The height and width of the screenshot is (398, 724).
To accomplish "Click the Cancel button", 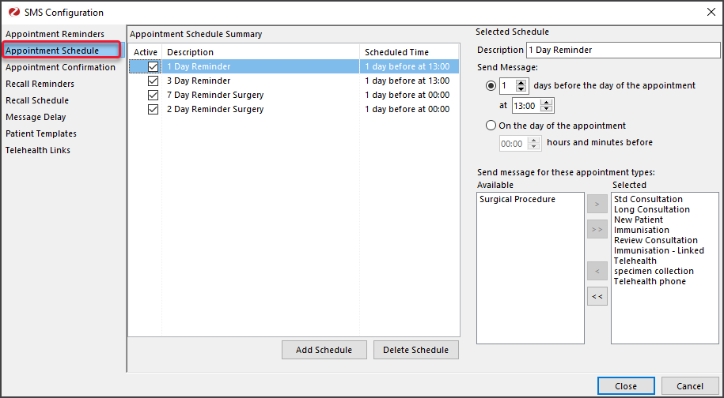I will click(690, 386).
